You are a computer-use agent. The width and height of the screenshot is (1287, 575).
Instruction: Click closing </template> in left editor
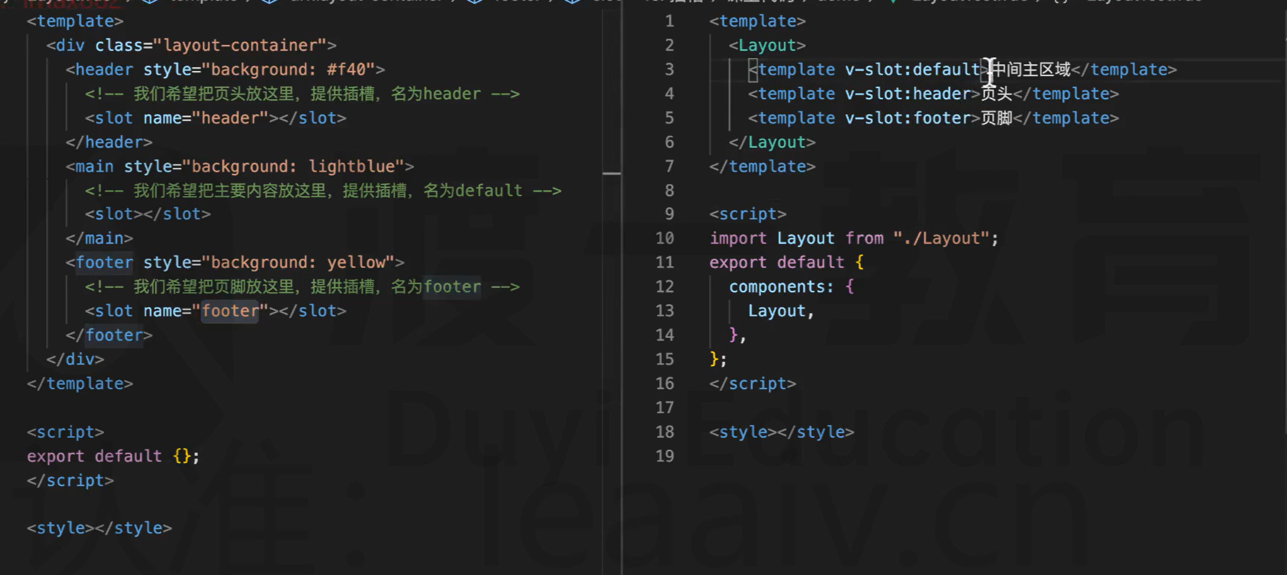80,384
